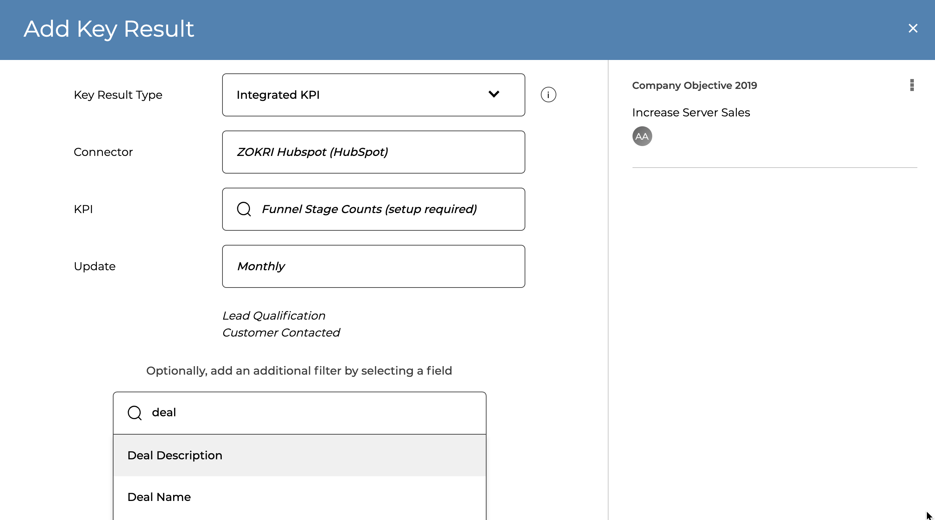The width and height of the screenshot is (935, 520).
Task: Click the KPI label
Action: tap(83, 209)
